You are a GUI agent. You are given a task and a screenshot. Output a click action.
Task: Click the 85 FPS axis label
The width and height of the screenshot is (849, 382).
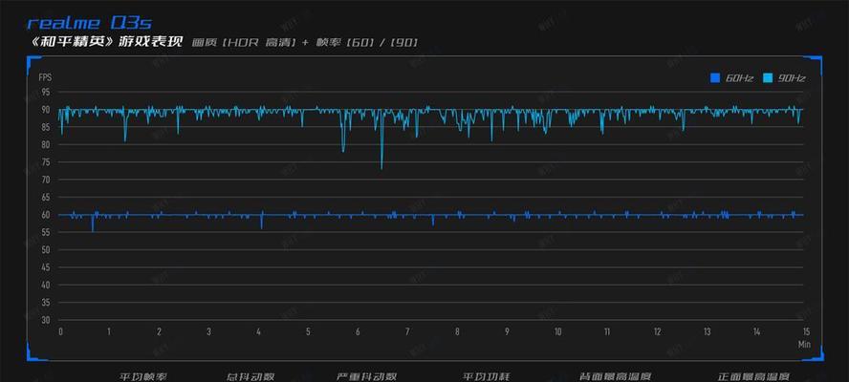[46, 127]
